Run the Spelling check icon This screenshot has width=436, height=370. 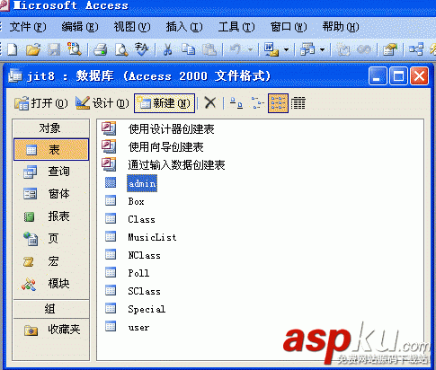(141, 49)
